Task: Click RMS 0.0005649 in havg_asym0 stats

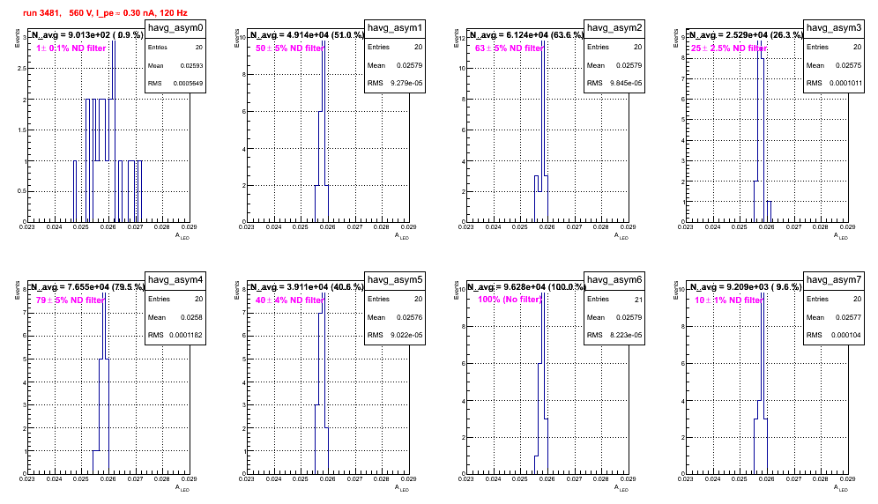Action: [x=175, y=83]
